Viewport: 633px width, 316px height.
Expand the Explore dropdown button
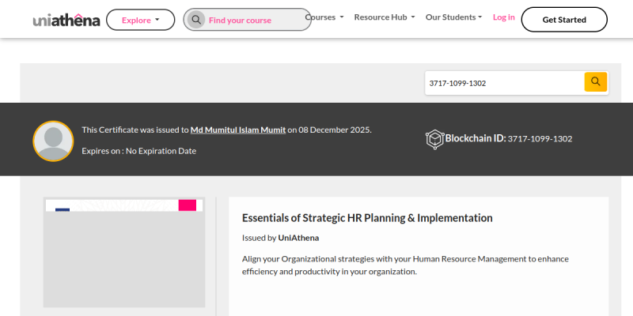coord(141,20)
